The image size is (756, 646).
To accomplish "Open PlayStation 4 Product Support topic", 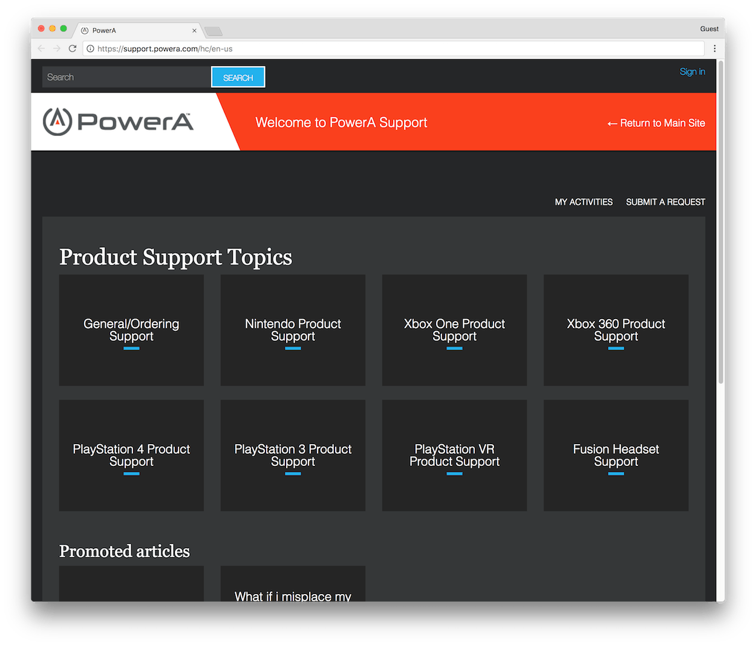I will coord(131,455).
